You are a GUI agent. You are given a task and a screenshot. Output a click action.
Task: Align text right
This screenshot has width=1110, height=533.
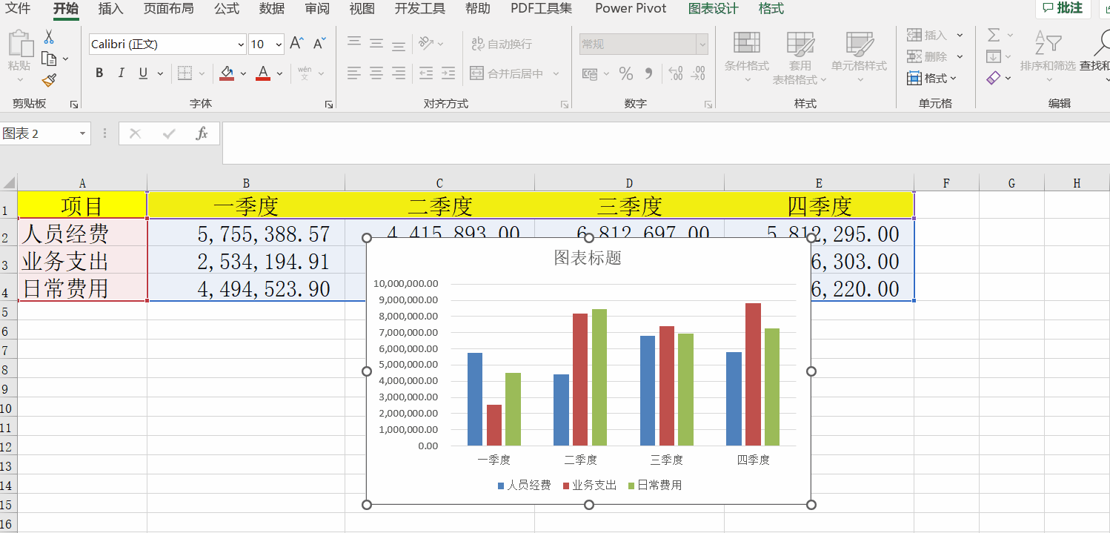399,73
